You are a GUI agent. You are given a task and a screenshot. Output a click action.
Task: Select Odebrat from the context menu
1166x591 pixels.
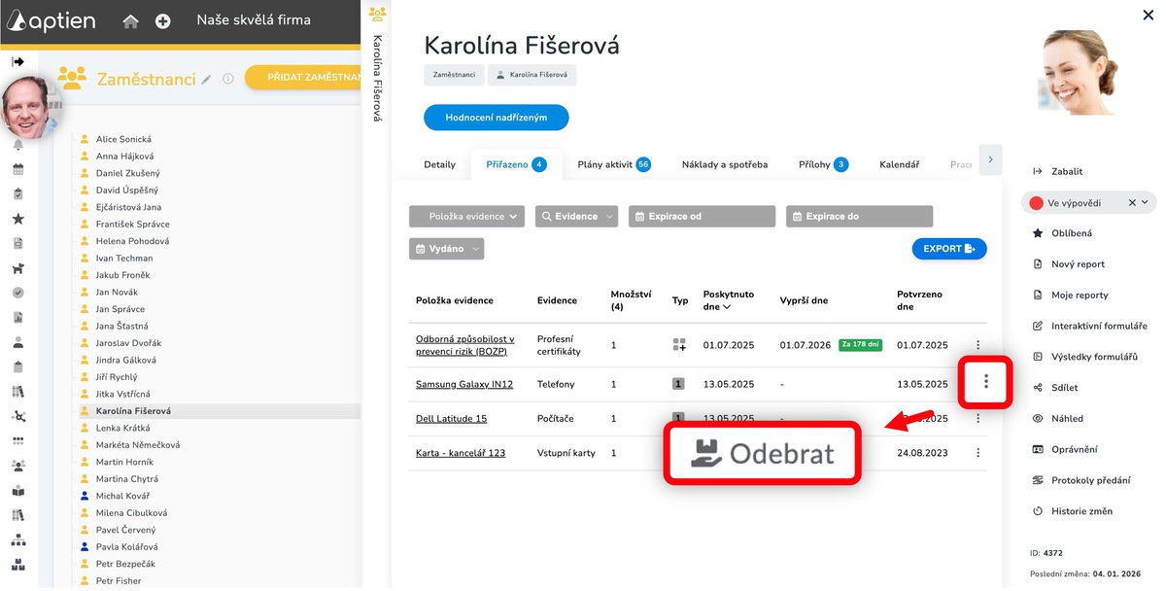[762, 452]
